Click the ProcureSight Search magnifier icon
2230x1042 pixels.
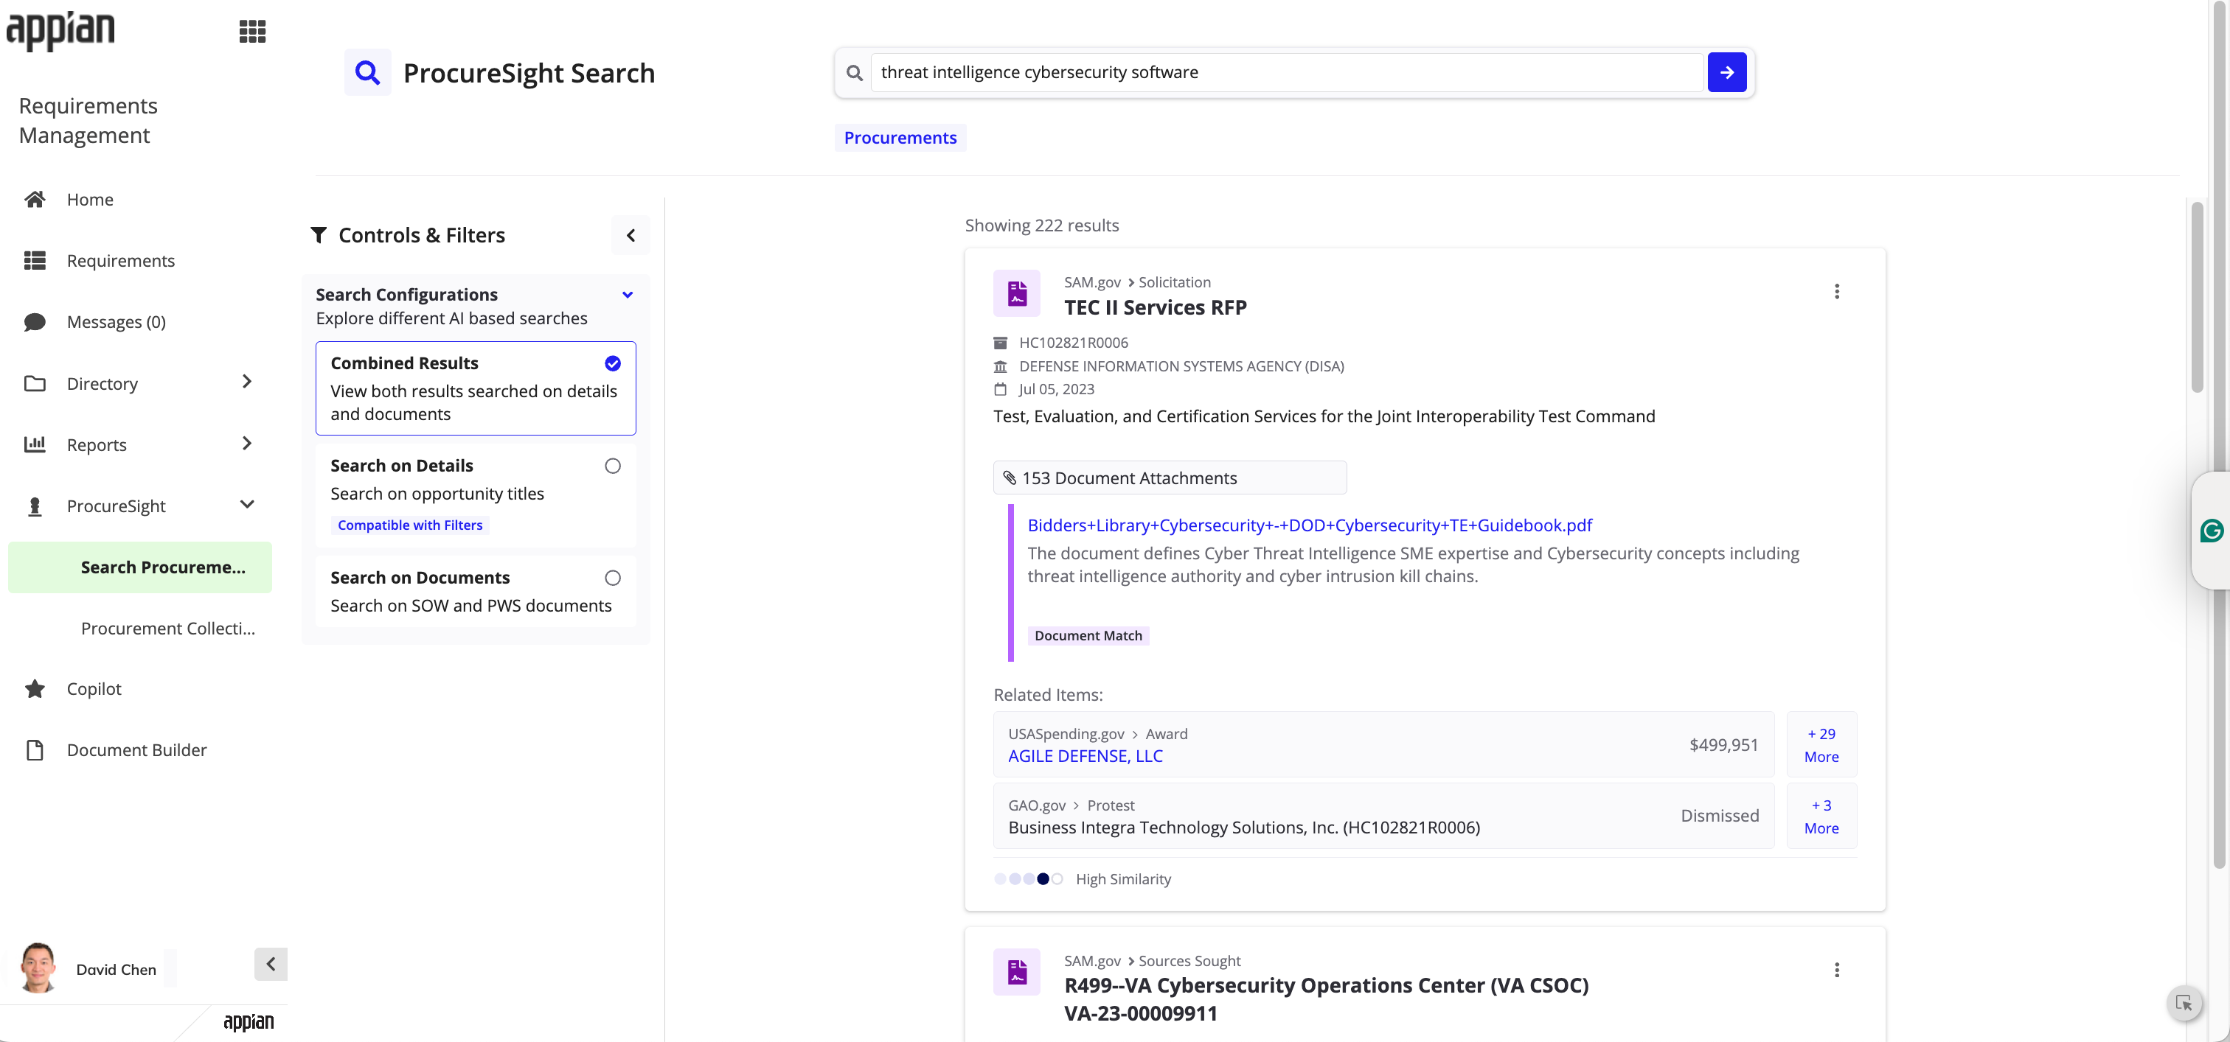point(367,73)
